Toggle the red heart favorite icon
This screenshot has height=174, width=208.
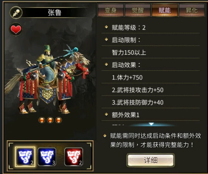(x=16, y=30)
